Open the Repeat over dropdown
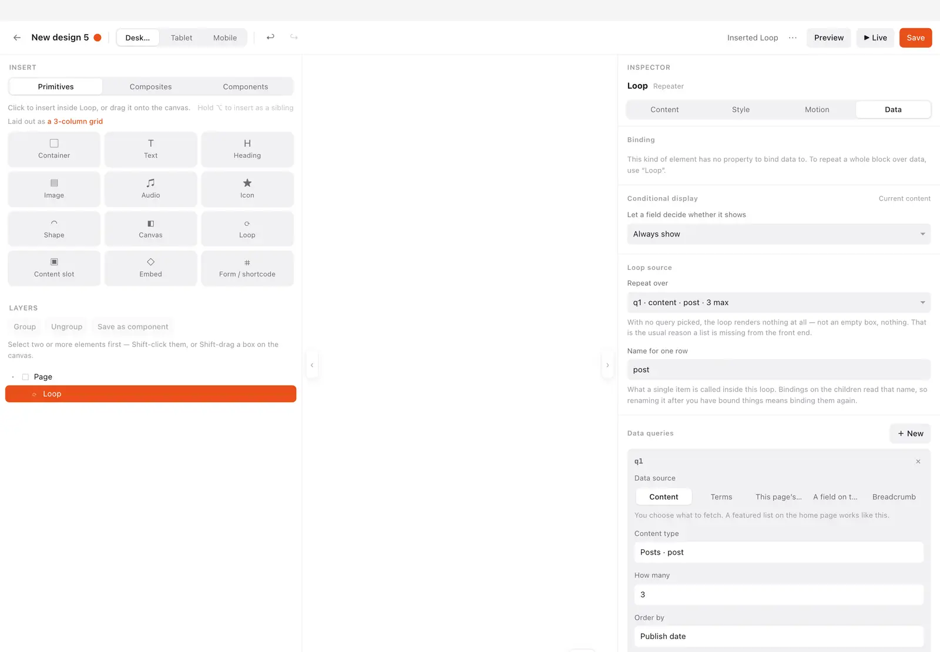Image resolution: width=940 pixels, height=652 pixels. point(778,303)
